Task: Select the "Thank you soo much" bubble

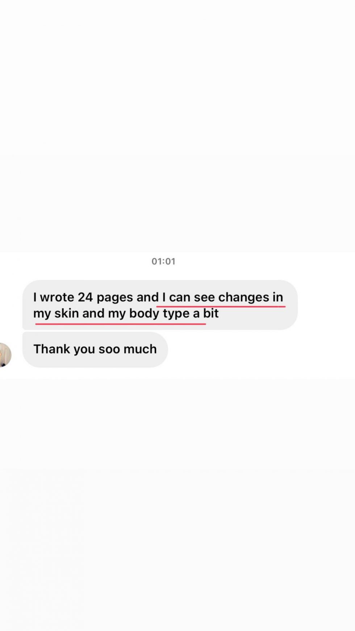Action: coord(95,349)
